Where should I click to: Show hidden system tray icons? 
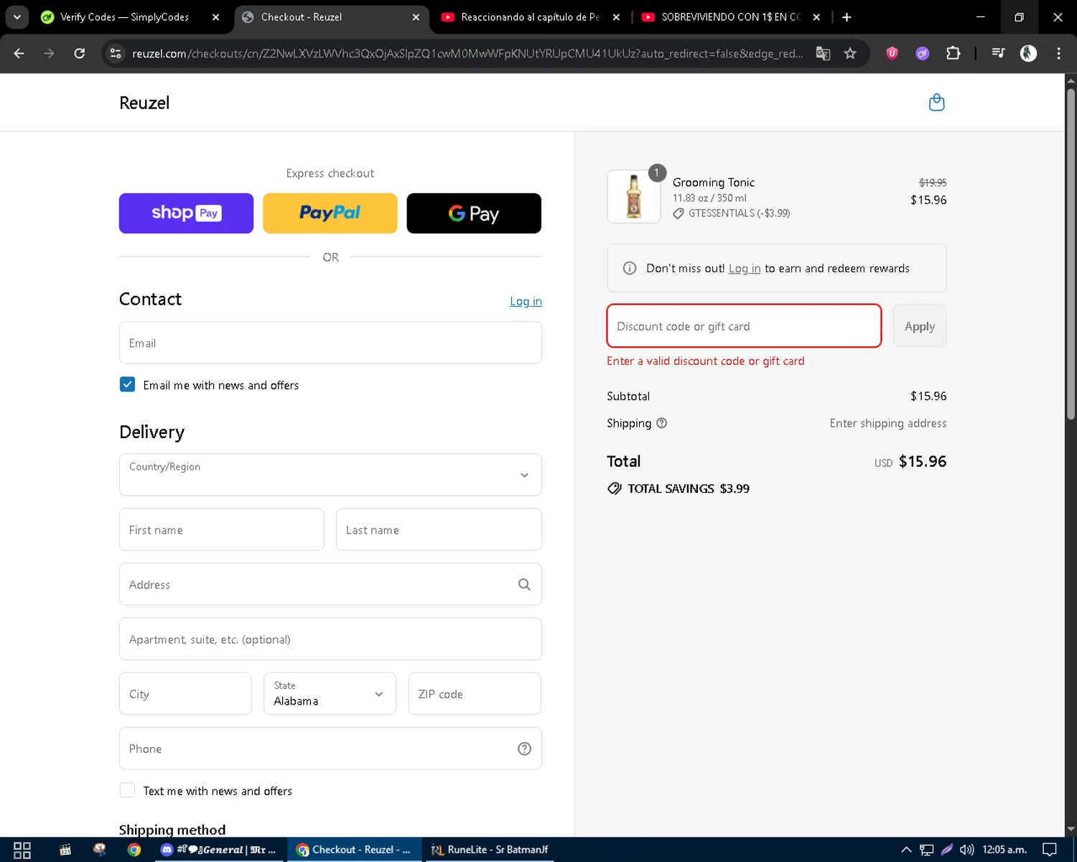click(906, 850)
